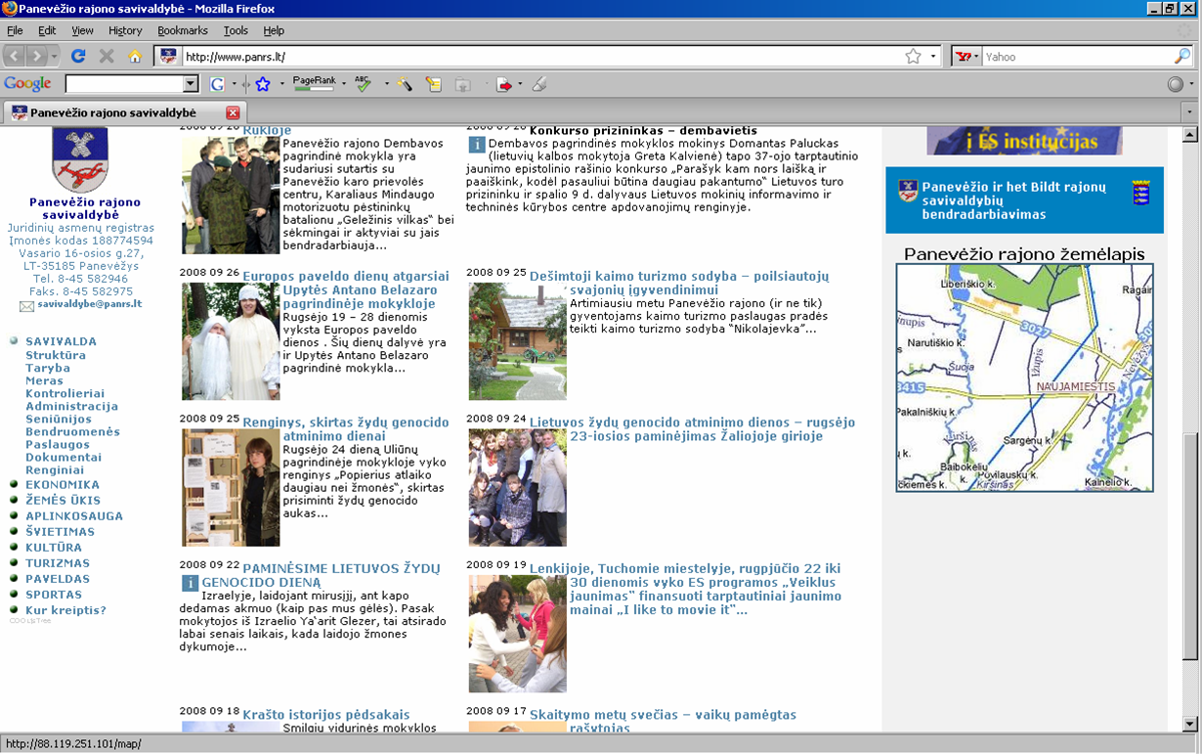Click the savivaldybe@panrs.lt email link
Image resolution: width=1202 pixels, height=754 pixels.
click(90, 304)
